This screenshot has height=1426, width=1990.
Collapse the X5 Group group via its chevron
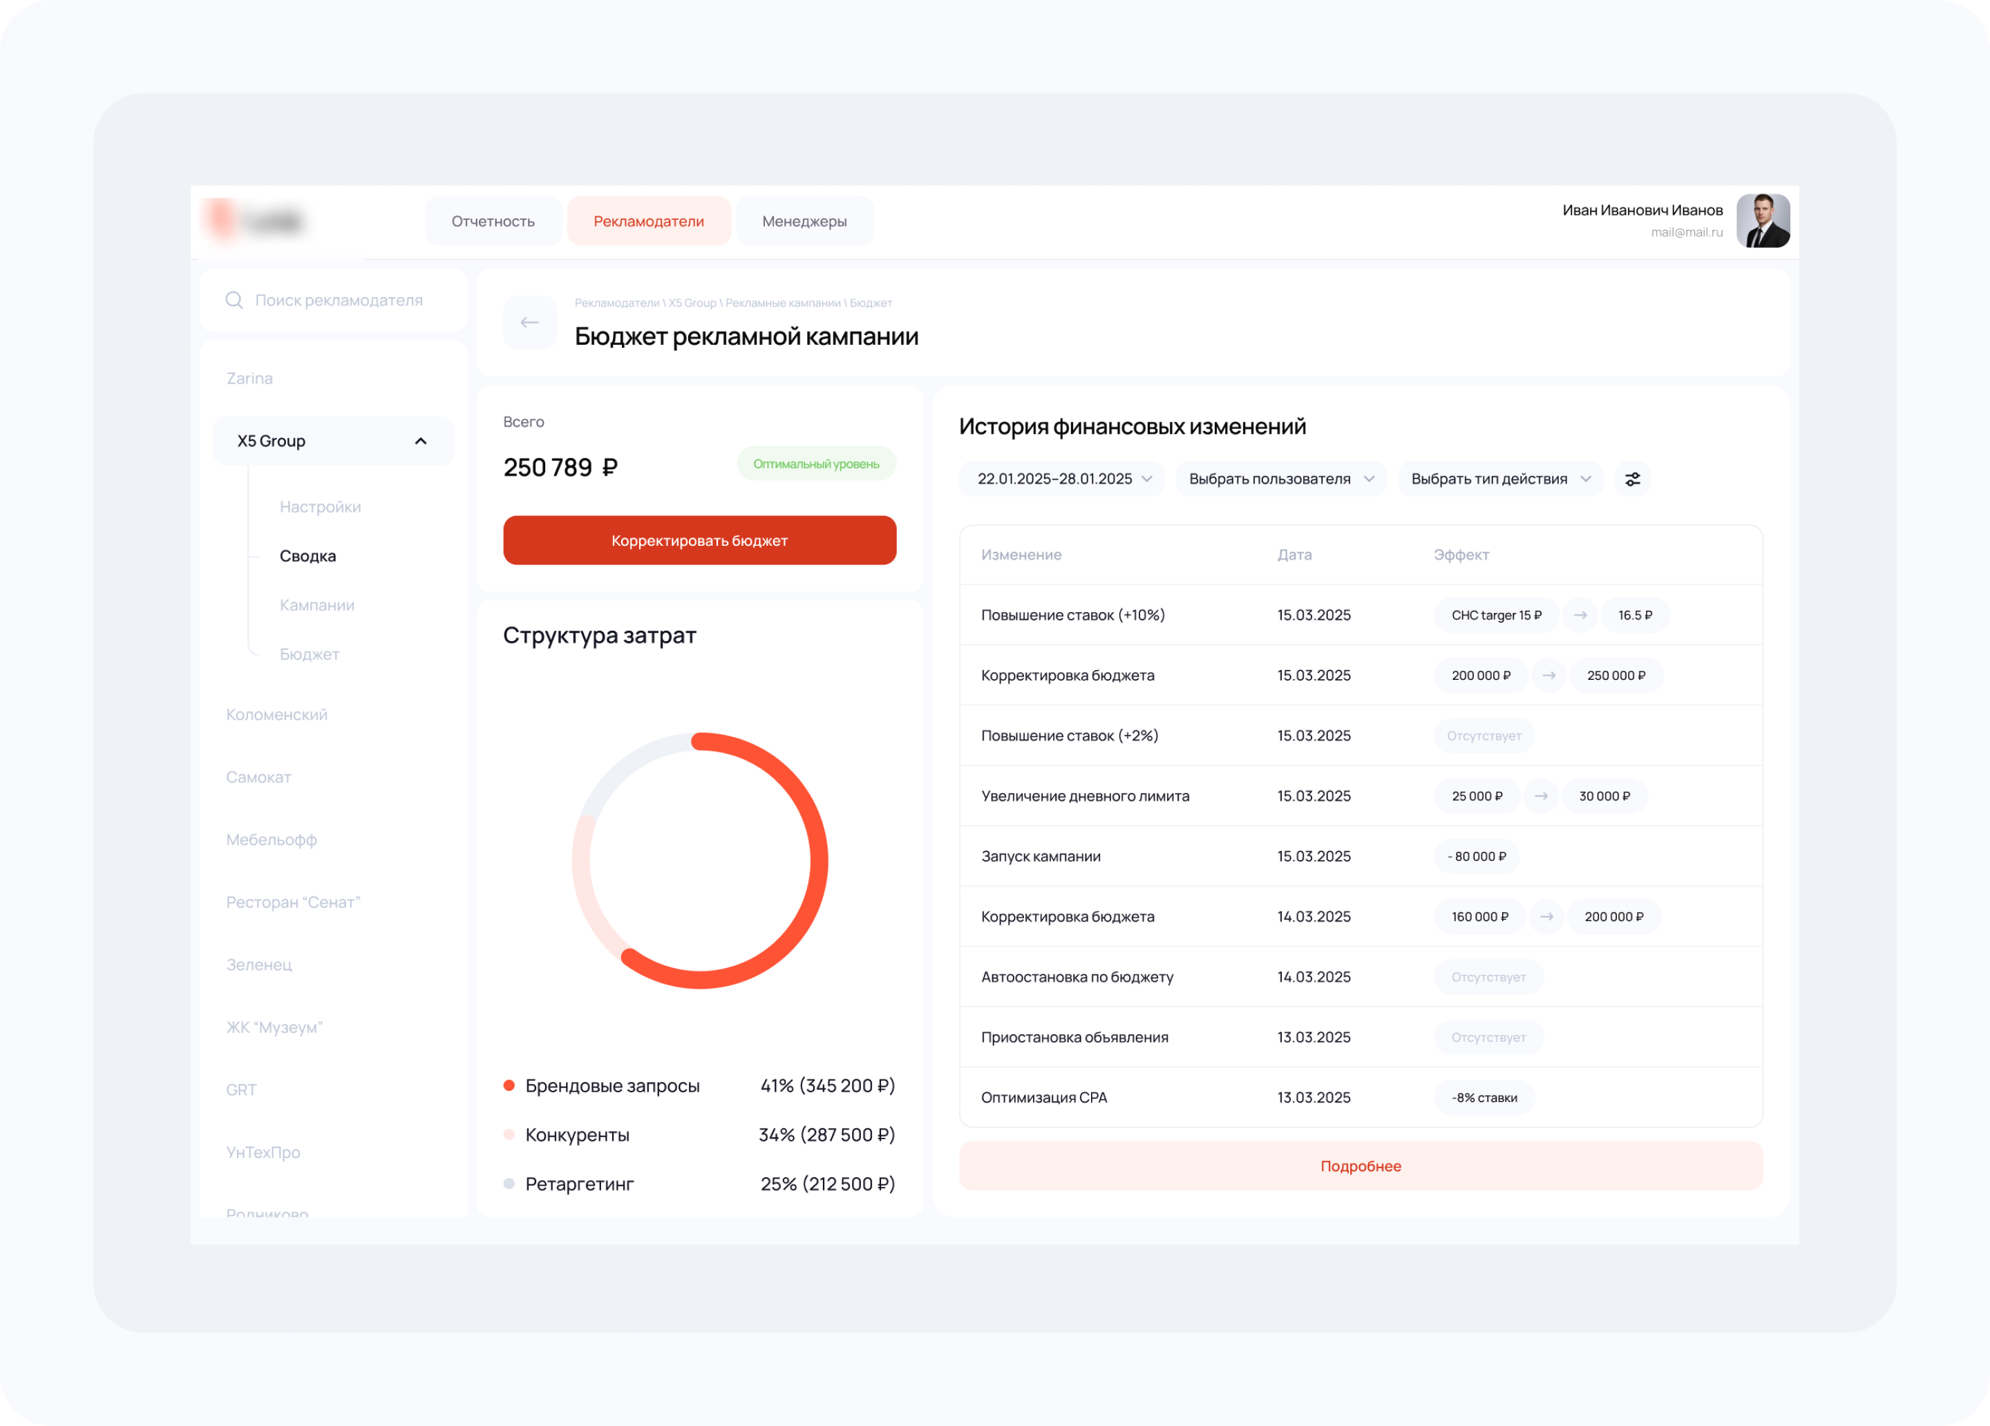click(x=420, y=441)
